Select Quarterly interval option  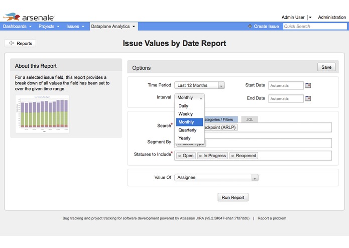point(189,130)
